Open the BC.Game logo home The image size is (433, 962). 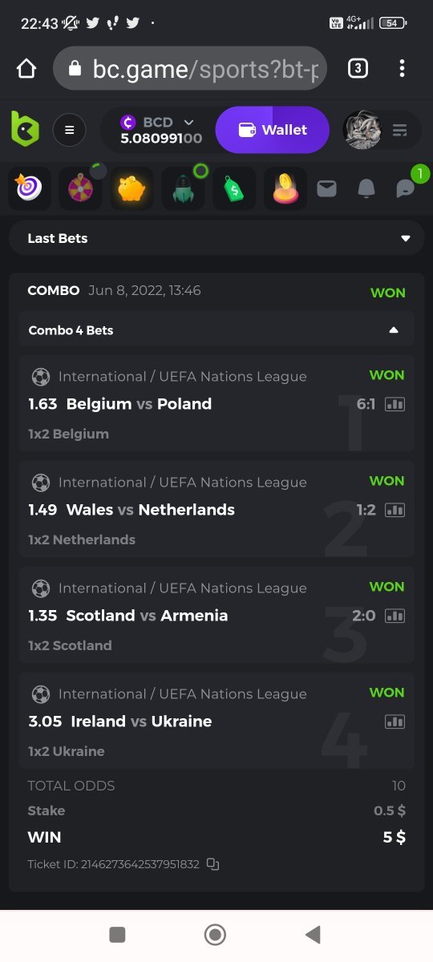[25, 129]
